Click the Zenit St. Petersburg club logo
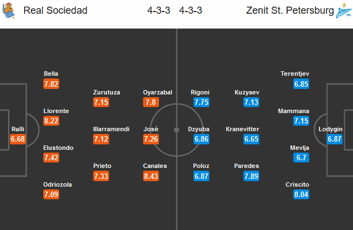 [x=343, y=11]
